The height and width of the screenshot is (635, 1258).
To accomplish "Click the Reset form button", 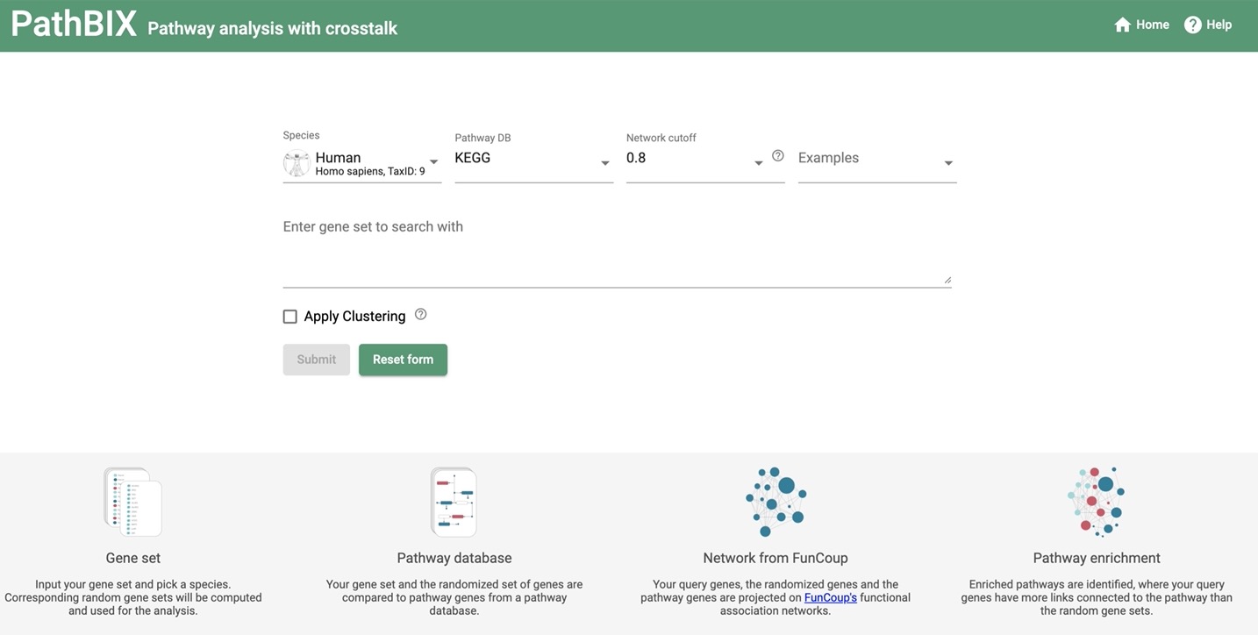I will point(403,360).
